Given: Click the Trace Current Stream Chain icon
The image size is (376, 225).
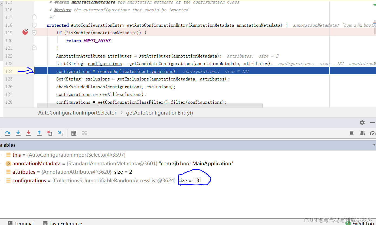Looking at the screenshot, I should 84,133.
